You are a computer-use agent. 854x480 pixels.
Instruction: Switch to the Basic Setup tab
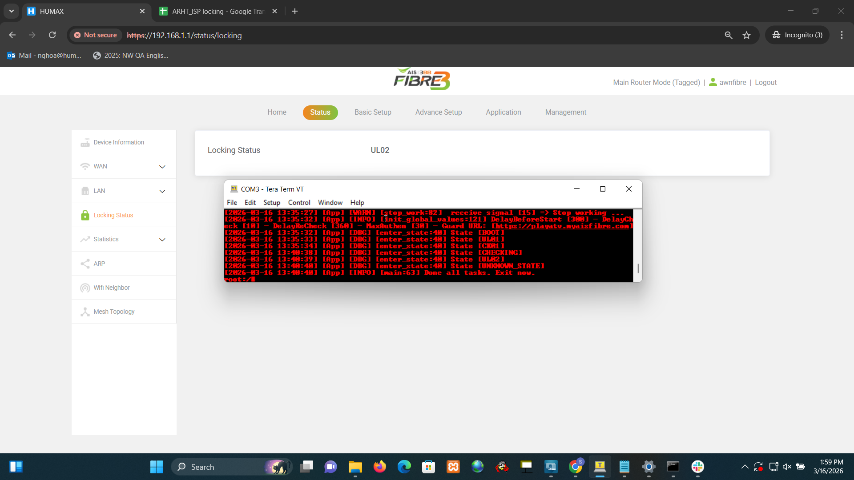[372, 112]
